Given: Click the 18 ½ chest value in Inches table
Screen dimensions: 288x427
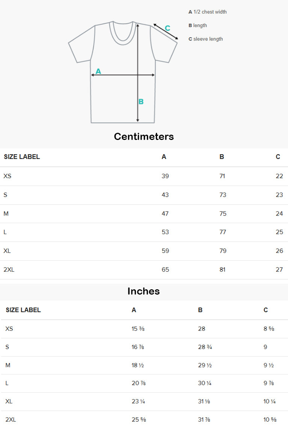Looking at the screenshot, I should coord(138,365).
